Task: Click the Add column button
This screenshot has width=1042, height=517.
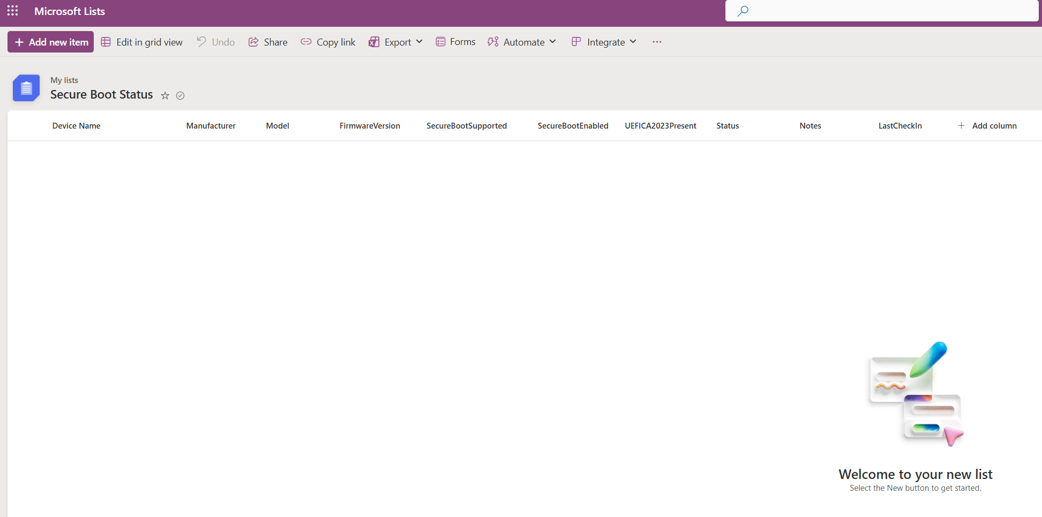Action: (987, 126)
